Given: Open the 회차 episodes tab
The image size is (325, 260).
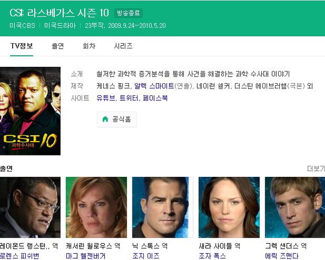Looking at the screenshot, I should [x=89, y=46].
